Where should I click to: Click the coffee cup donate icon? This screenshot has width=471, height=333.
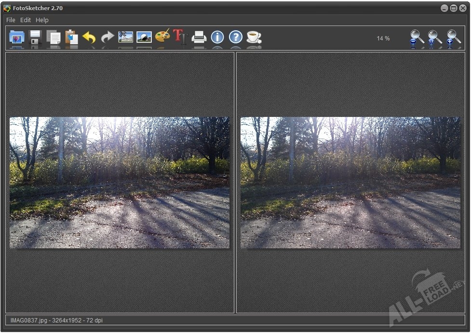click(254, 37)
